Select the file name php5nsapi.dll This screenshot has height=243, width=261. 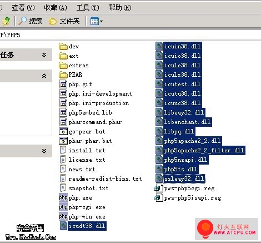point(185,160)
